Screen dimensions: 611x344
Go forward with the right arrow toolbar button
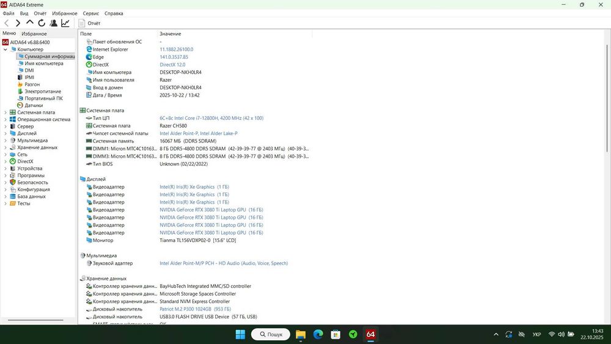click(18, 23)
